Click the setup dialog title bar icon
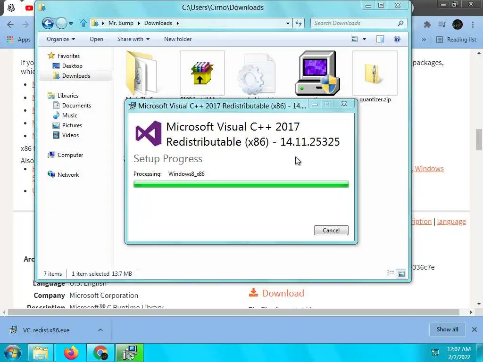 [132, 106]
